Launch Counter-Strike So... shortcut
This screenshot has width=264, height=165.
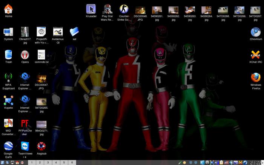pyautogui.click(x=124, y=12)
